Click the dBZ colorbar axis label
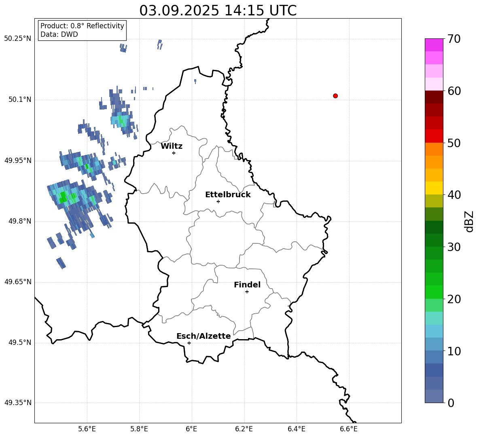Screen dimensions: 479x437 (x=469, y=221)
